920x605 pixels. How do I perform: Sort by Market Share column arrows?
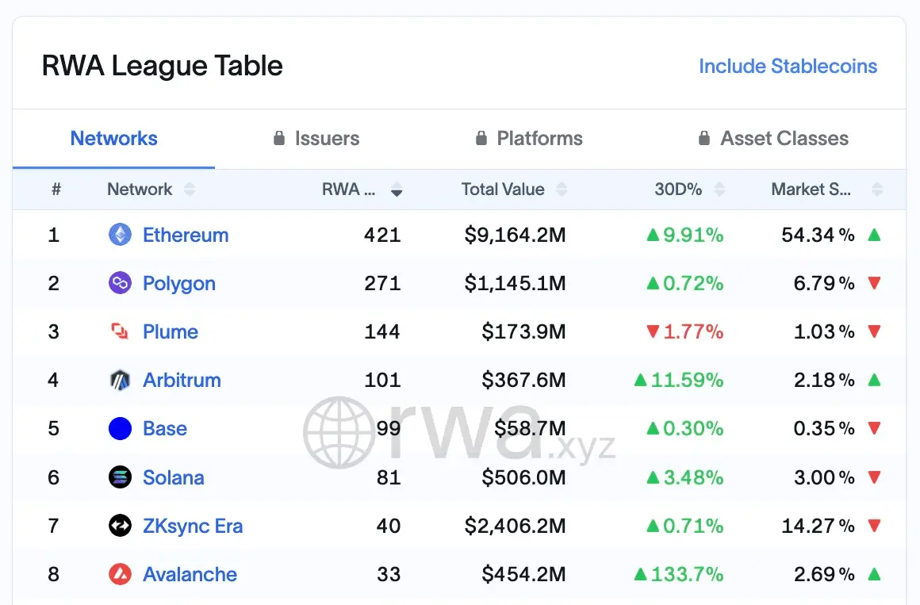pos(877,190)
